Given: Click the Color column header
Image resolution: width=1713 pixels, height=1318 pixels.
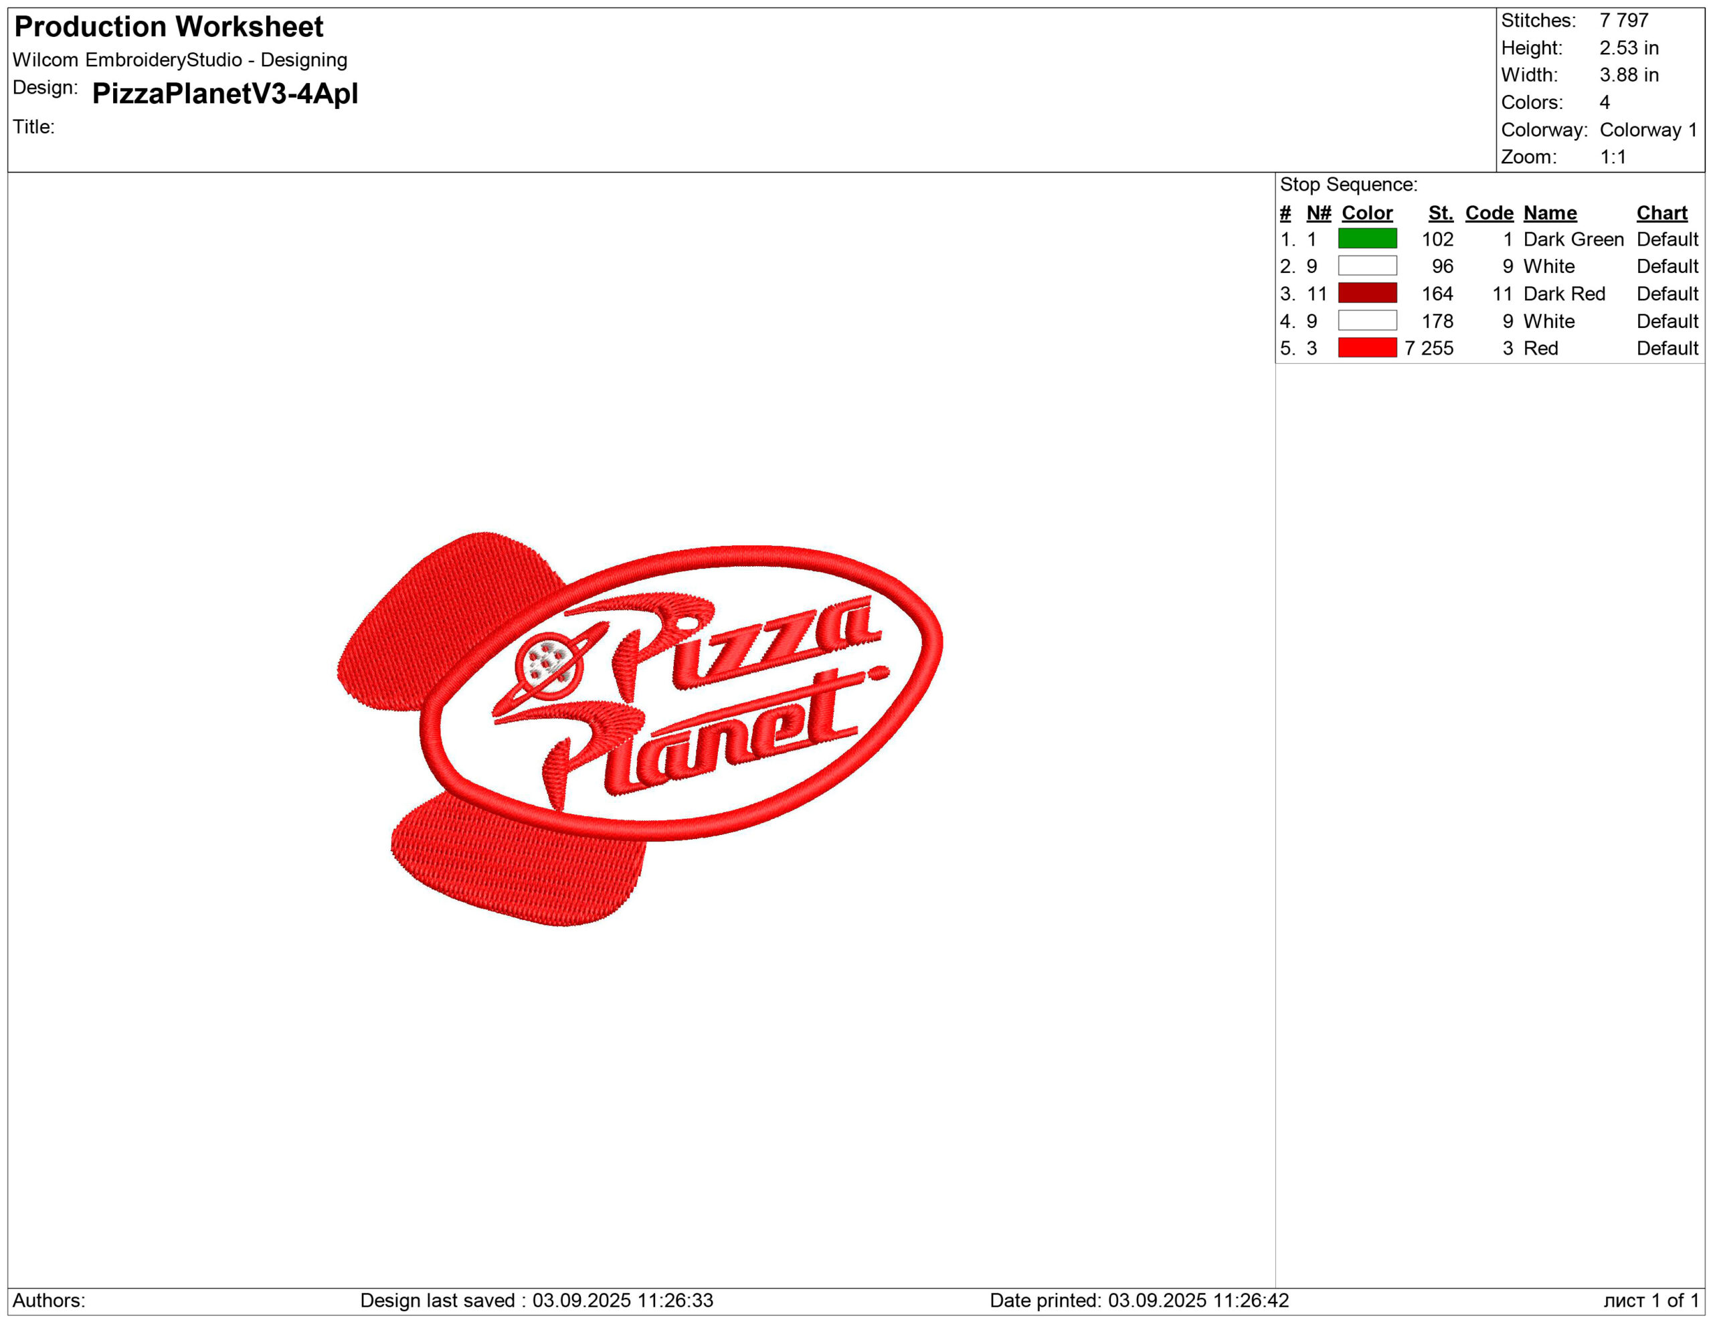Looking at the screenshot, I should (x=1367, y=213).
